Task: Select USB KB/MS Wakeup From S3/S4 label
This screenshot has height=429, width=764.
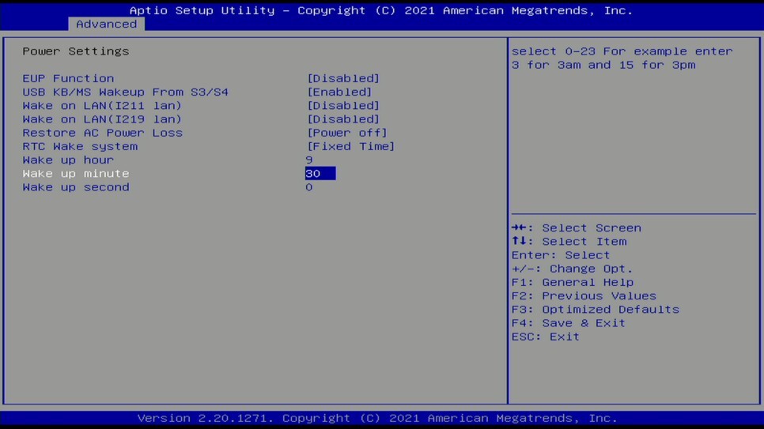Action: tap(125, 92)
